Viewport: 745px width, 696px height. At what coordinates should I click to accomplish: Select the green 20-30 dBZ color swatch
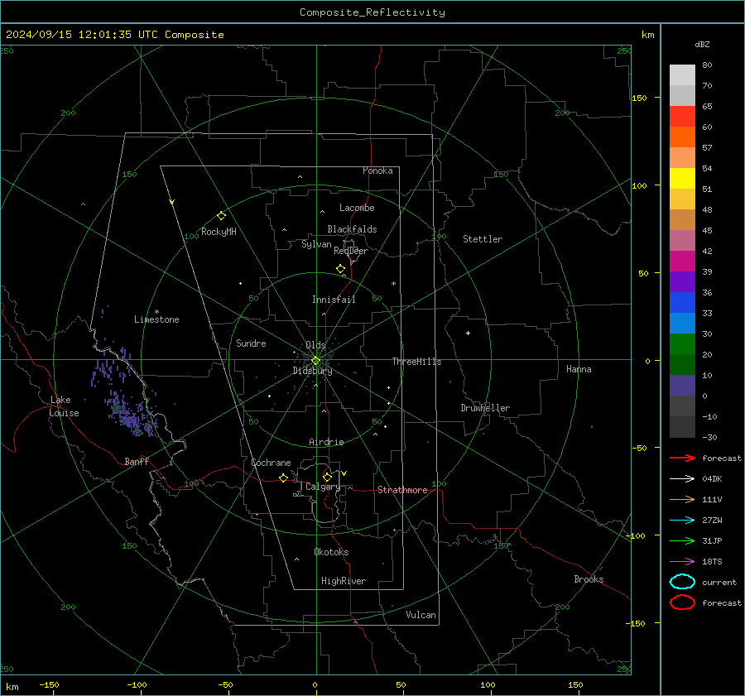coord(682,343)
